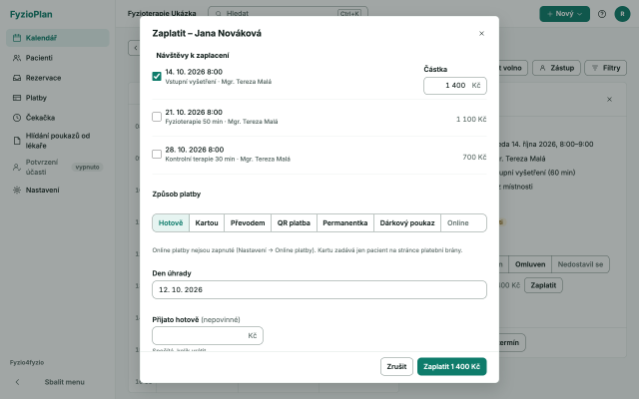
Task: Click the people icon beside Pacienti
Action: 17,58
